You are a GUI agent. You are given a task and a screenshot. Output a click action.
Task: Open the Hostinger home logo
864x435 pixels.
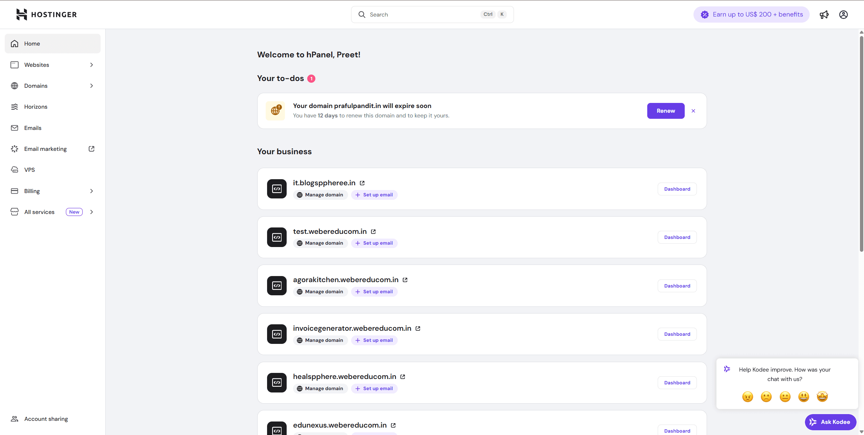click(46, 14)
